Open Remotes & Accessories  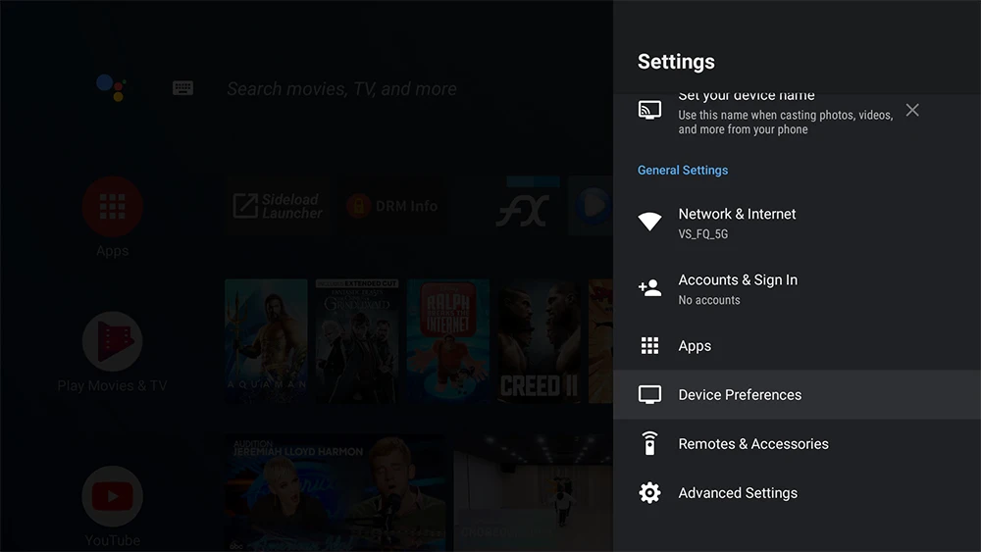pos(797,444)
